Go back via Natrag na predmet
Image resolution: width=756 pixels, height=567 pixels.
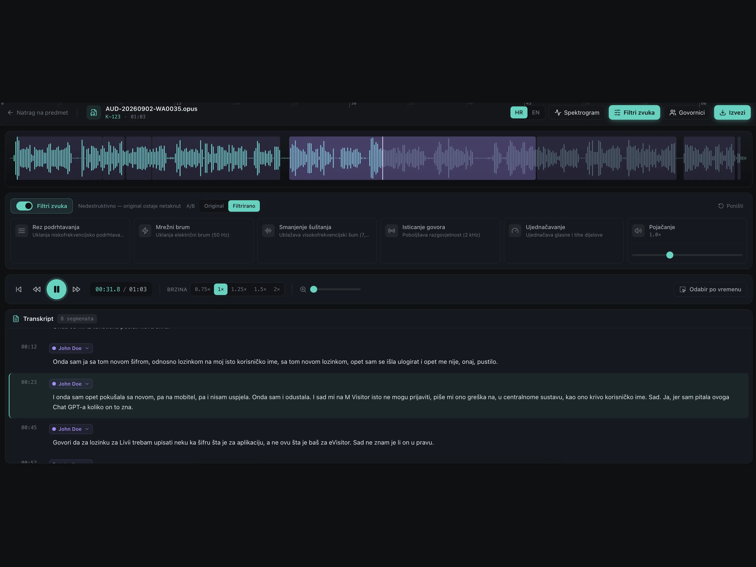[38, 112]
